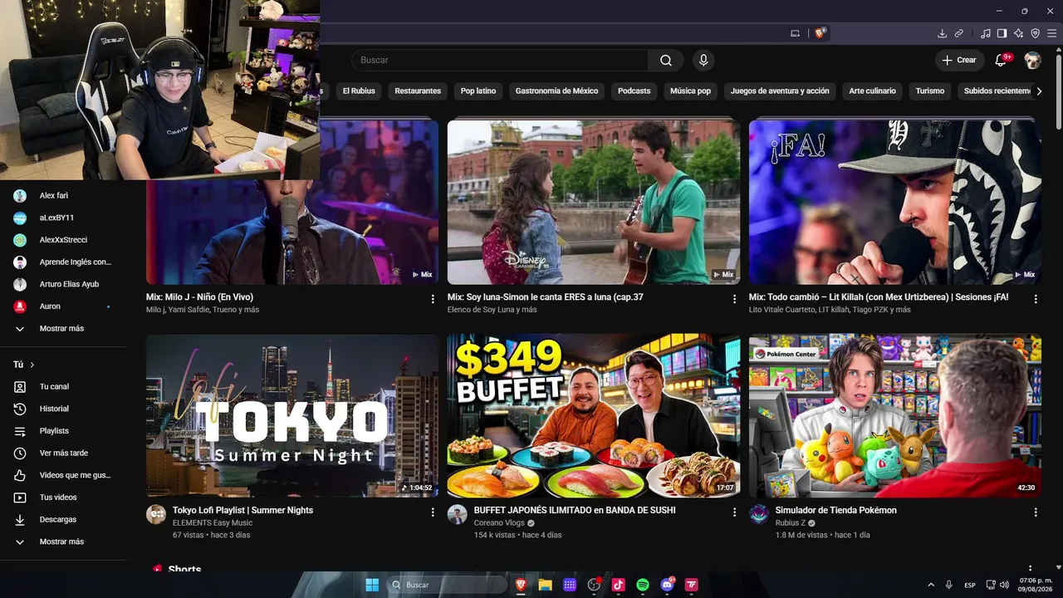Show hidden system tray icons

coord(930,585)
